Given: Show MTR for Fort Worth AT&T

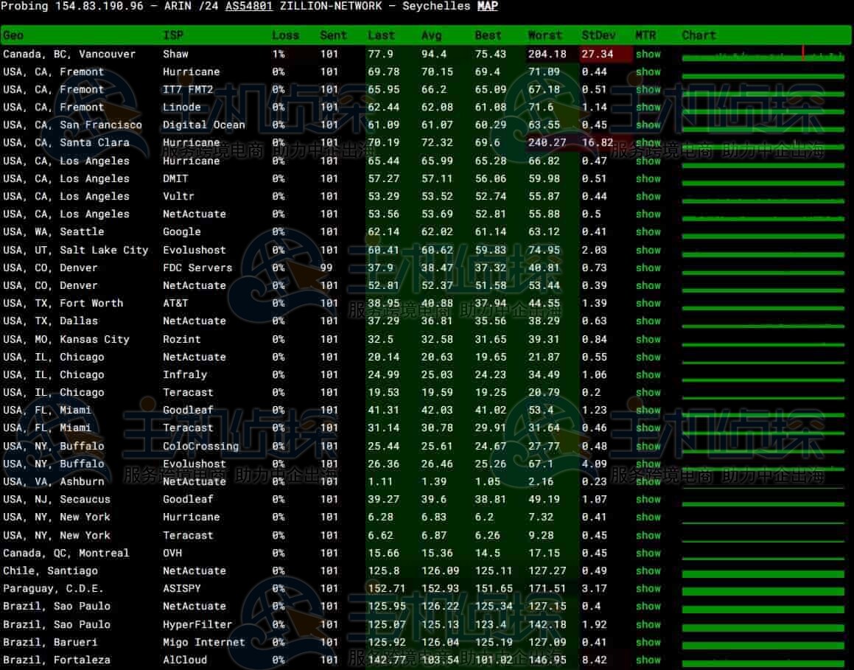Looking at the screenshot, I should tap(648, 303).
